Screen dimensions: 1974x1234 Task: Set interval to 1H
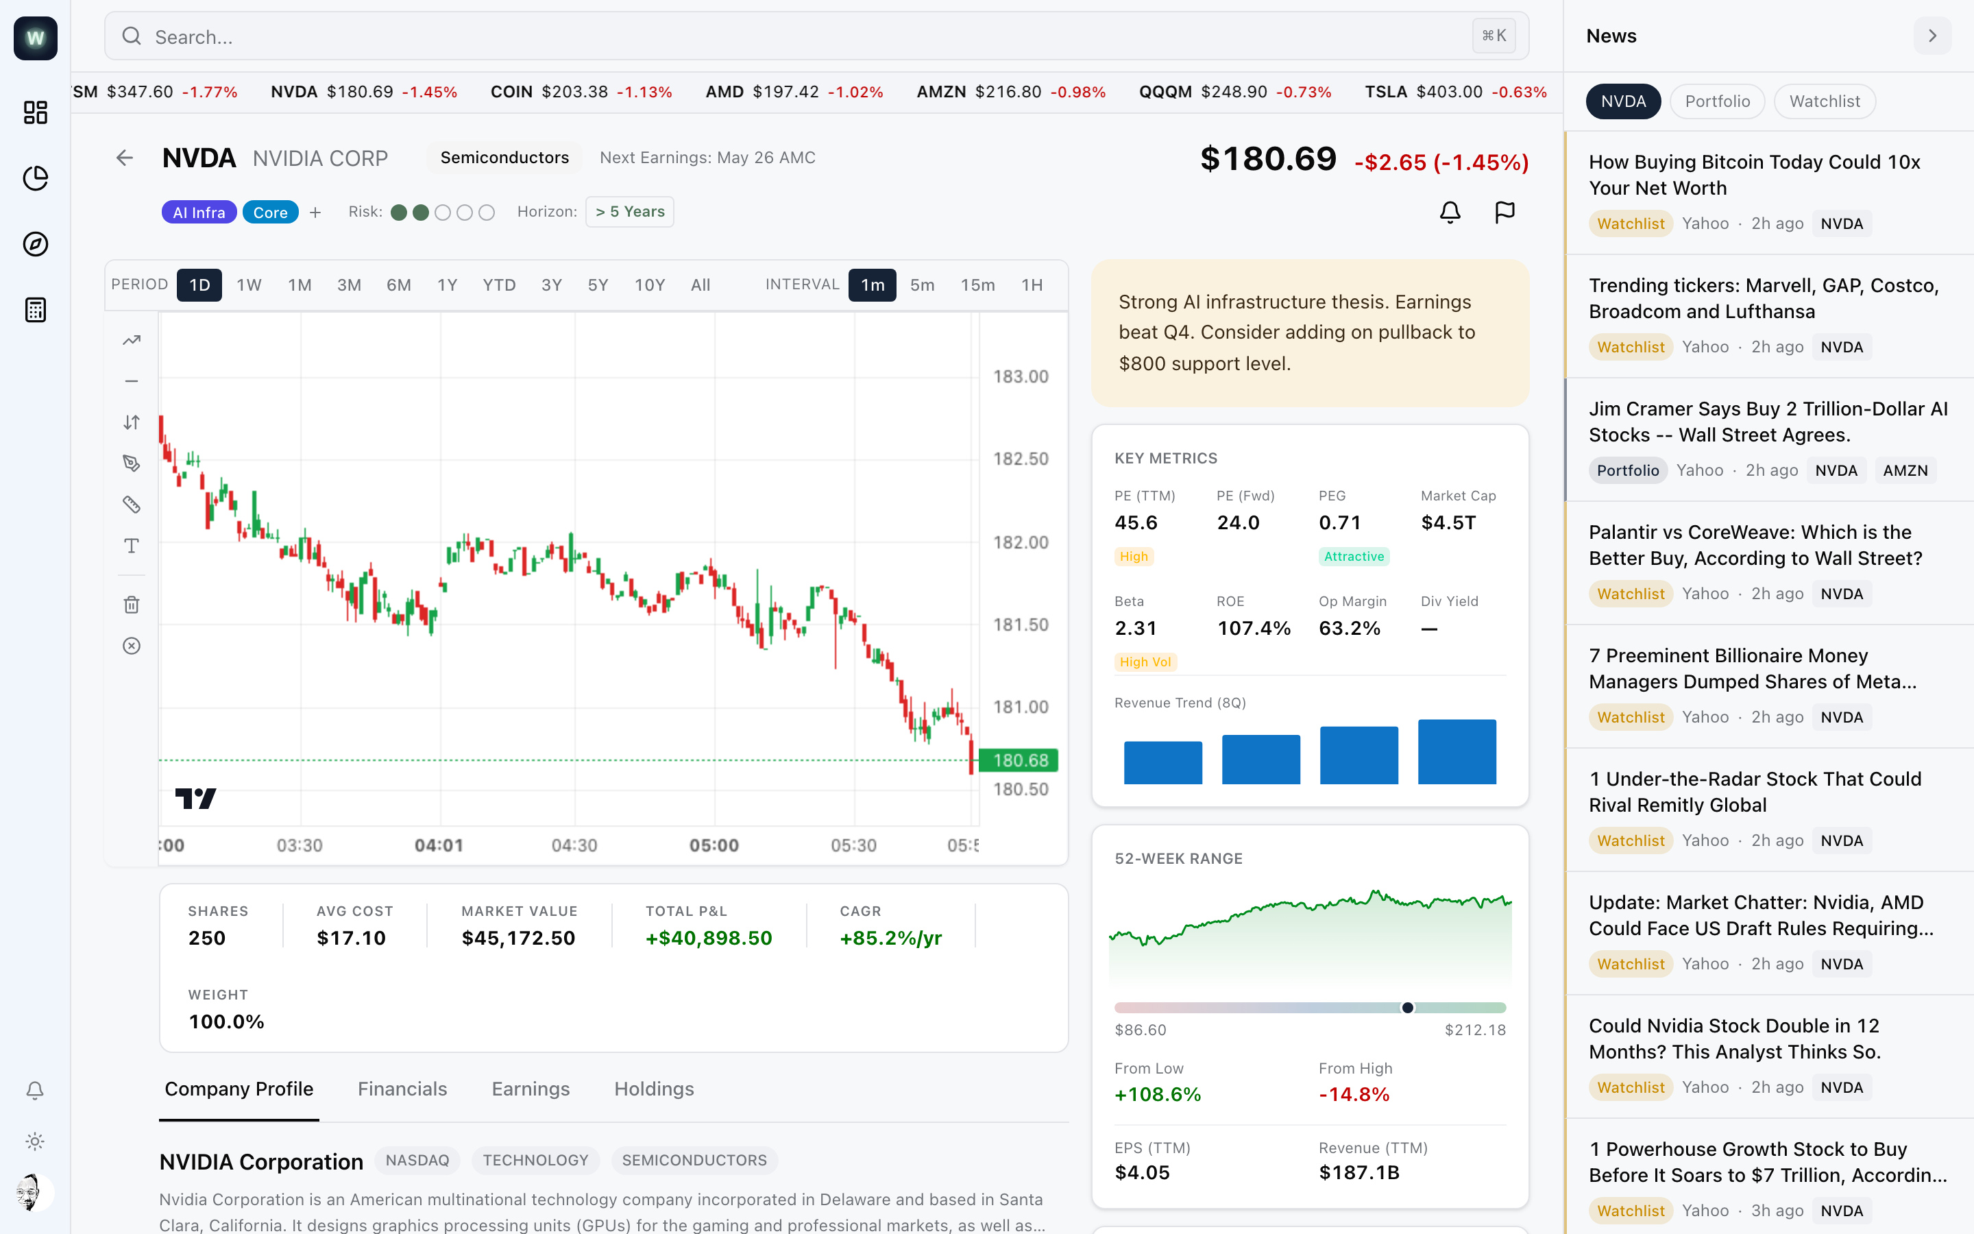tap(1033, 285)
